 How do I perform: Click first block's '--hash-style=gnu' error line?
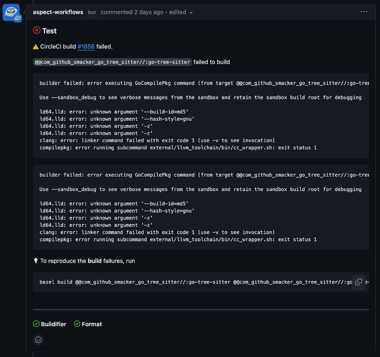pyautogui.click(x=117, y=119)
